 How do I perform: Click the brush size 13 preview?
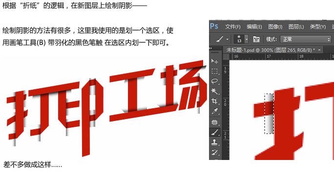click(239, 39)
